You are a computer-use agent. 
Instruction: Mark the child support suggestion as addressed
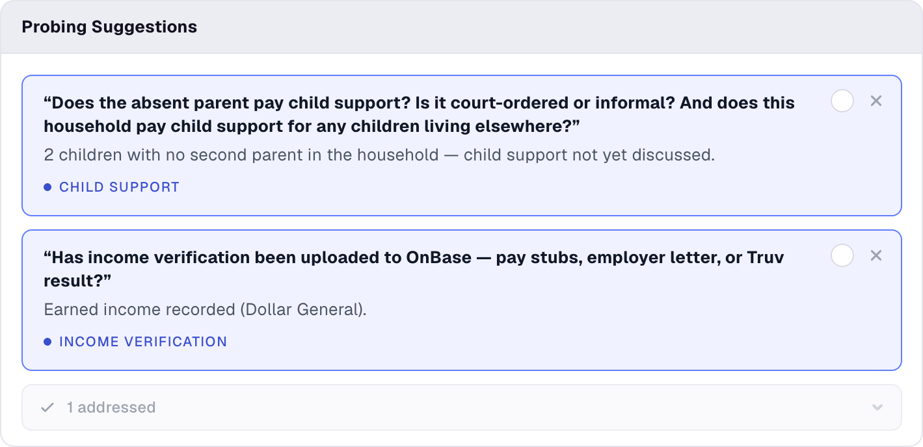(842, 101)
